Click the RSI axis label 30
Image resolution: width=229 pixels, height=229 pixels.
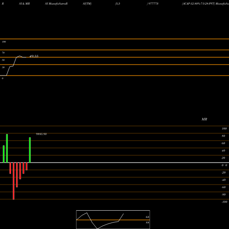(x=3, y=67)
